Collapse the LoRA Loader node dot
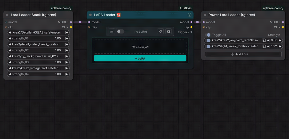 (91, 15)
